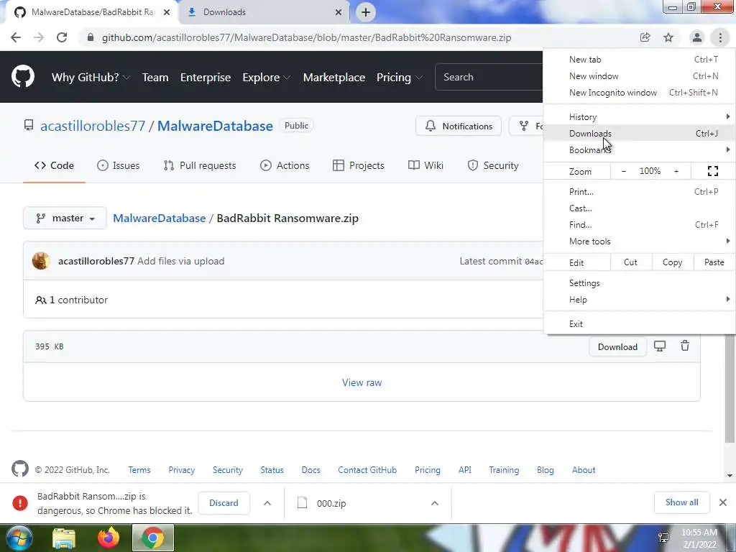Click the 000.zip file icon in download bar
Viewport: 736px width, 552px height.
click(303, 502)
